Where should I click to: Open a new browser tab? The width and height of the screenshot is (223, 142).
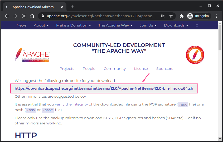pos(72,7)
